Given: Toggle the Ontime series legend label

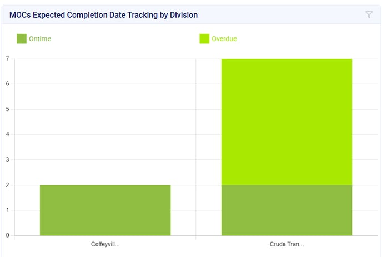Looking at the screenshot, I should [x=40, y=39].
